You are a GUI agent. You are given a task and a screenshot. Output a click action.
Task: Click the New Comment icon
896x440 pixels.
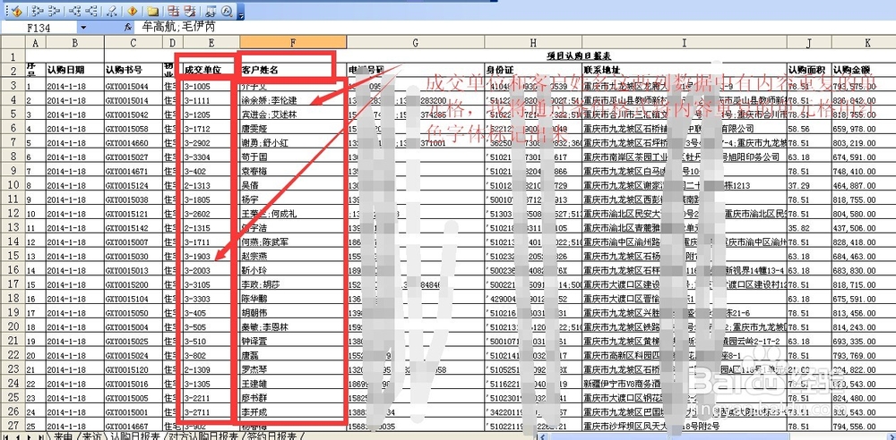(x=152, y=12)
